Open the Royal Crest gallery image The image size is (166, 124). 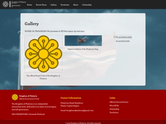(x=44, y=54)
